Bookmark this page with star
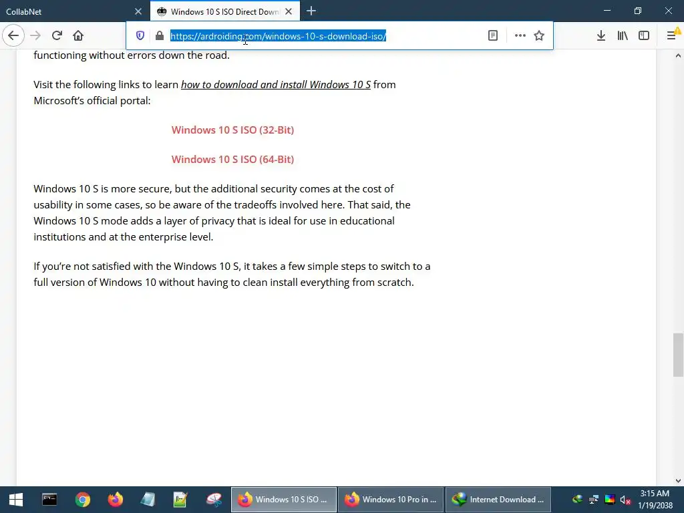This screenshot has width=684, height=513. tap(539, 36)
